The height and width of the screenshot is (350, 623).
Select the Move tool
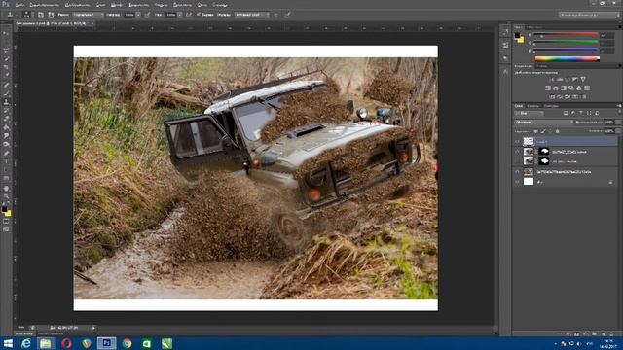(6, 33)
